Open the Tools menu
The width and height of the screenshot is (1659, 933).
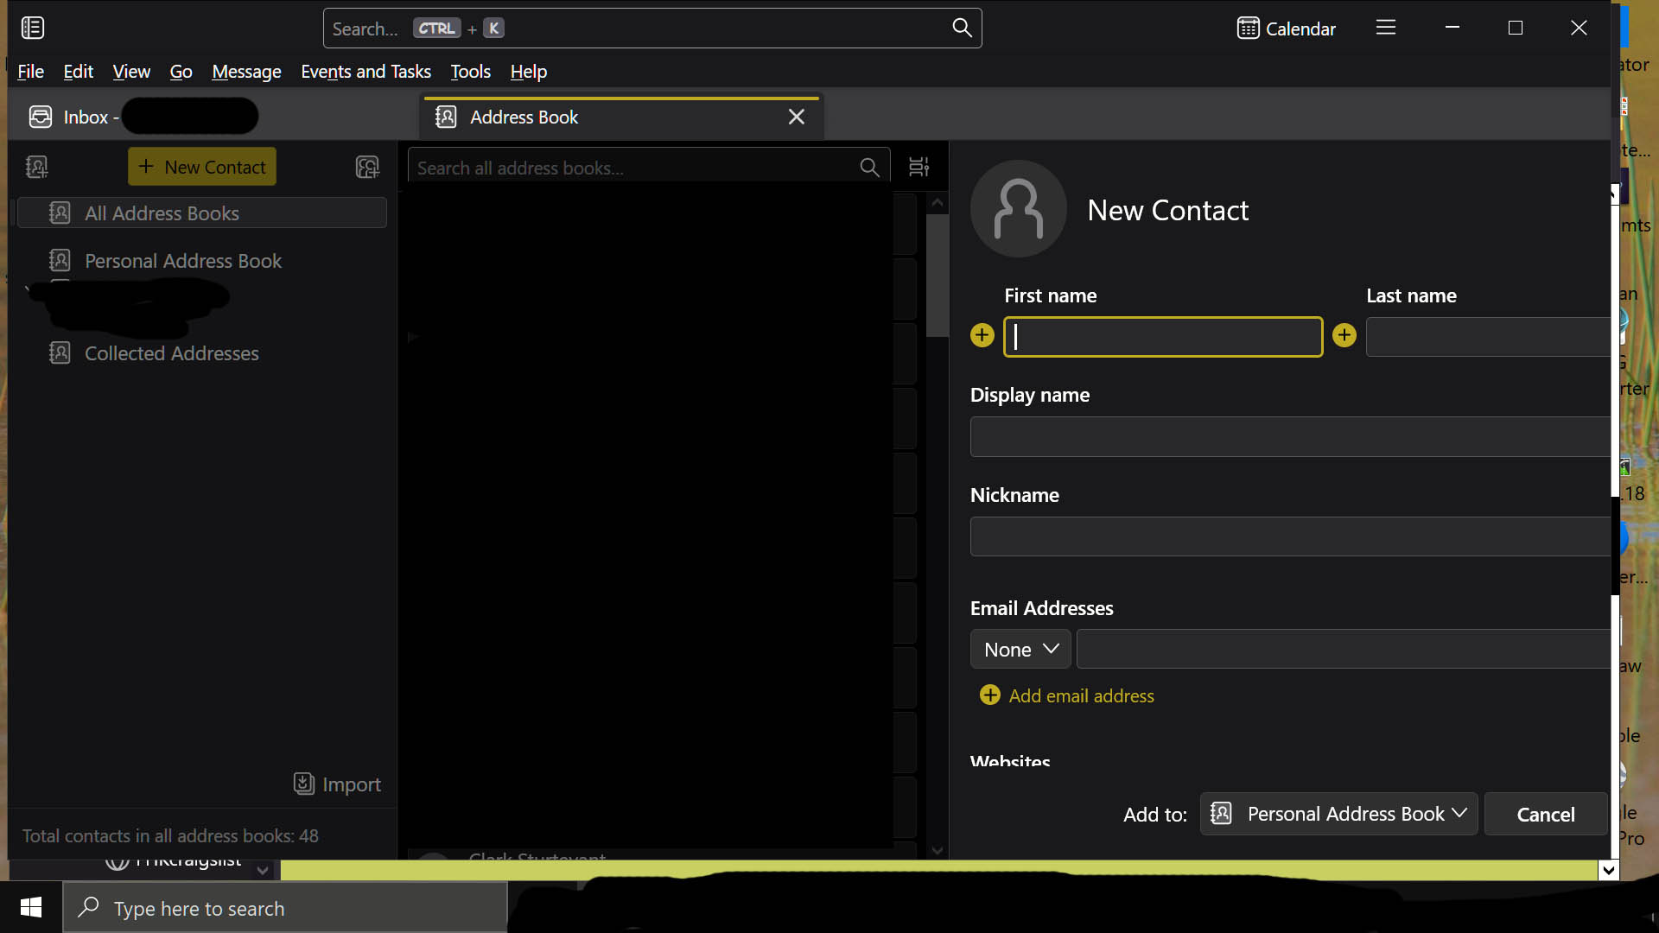tap(470, 72)
